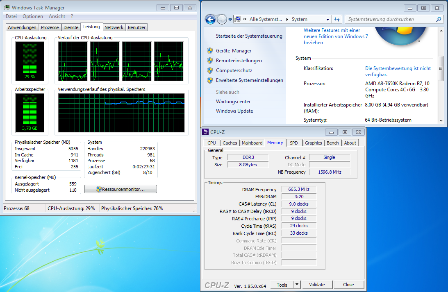Switch to the Dienste tab
The image size is (448, 292).
pyautogui.click(x=71, y=27)
